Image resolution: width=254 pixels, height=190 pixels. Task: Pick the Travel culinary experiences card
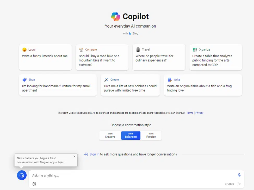point(159,57)
